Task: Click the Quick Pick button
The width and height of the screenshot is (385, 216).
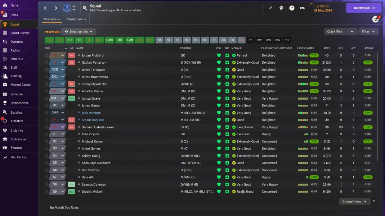Action: (x=335, y=31)
